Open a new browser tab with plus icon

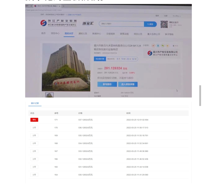pyautogui.click(x=63, y=6)
